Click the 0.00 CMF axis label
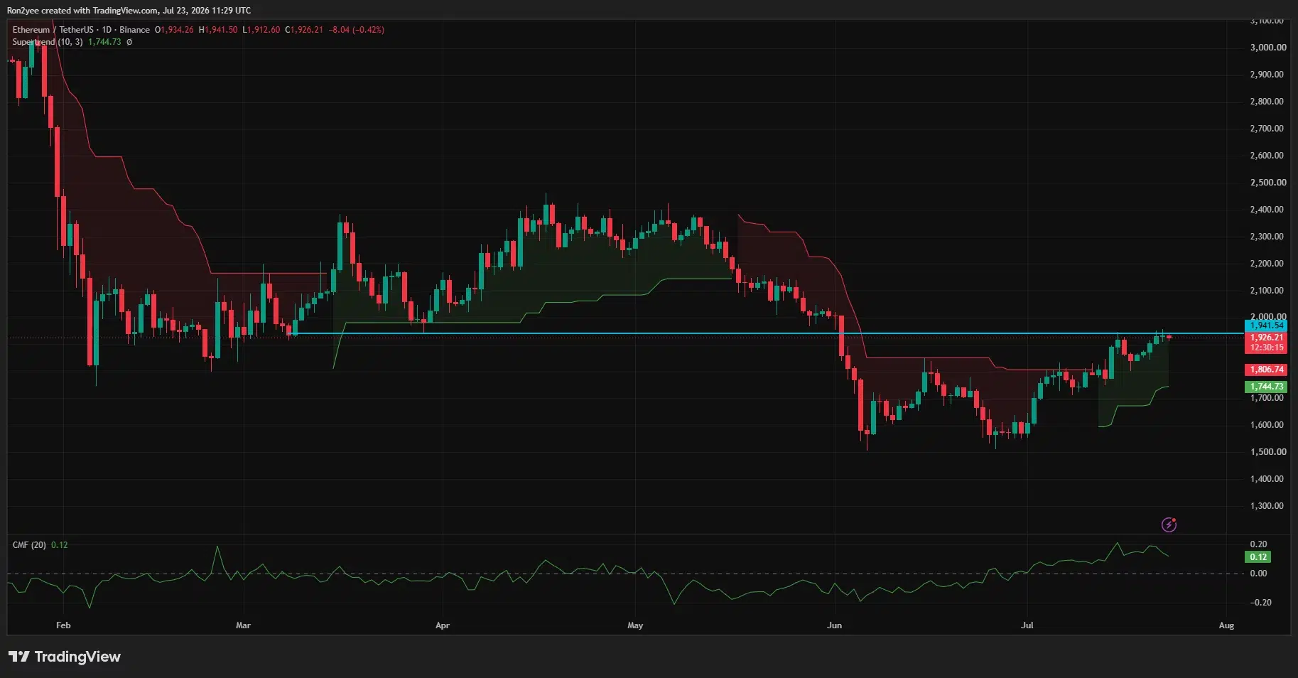Image resolution: width=1298 pixels, height=678 pixels. pos(1258,574)
